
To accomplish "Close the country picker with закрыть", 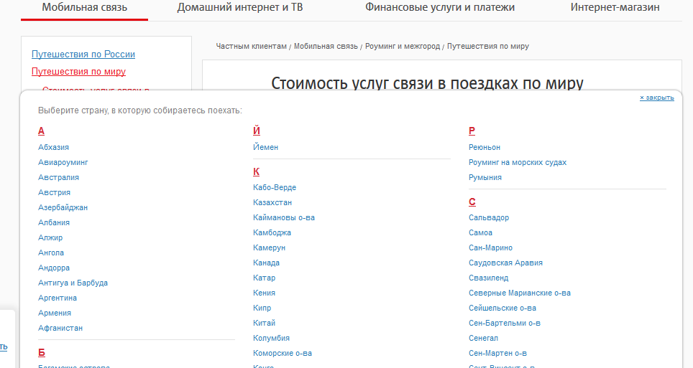I will (x=656, y=98).
